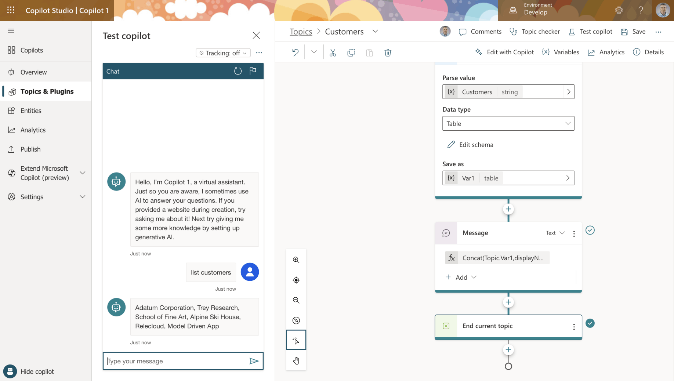The width and height of the screenshot is (674, 381).
Task: Click the list customers user message
Action: 211,272
